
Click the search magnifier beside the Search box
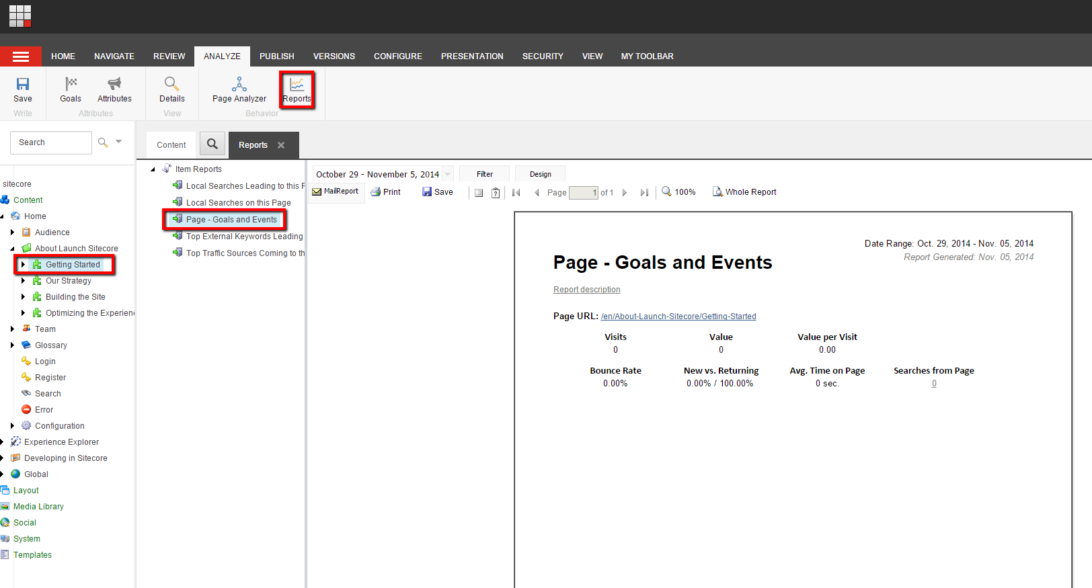point(103,142)
